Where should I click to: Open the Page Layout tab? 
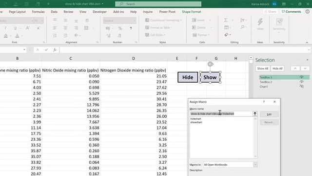pos(18,12)
